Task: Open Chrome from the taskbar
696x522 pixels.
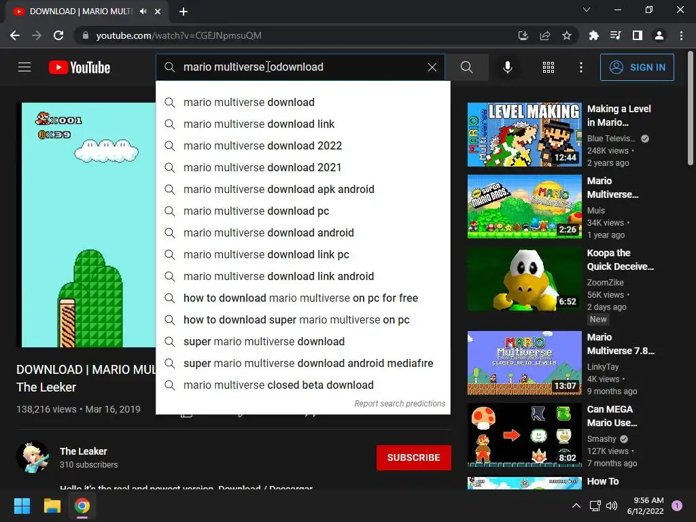Action: click(82, 506)
